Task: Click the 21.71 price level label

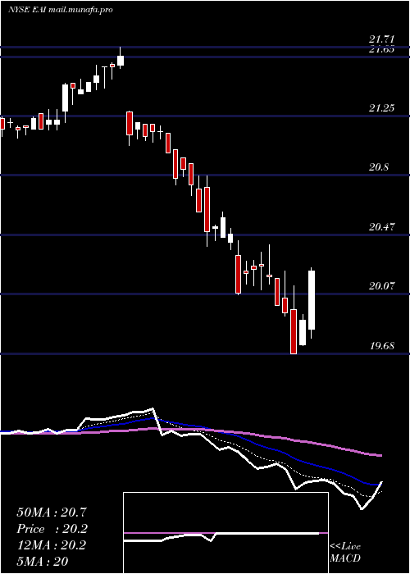Action: tap(382, 39)
